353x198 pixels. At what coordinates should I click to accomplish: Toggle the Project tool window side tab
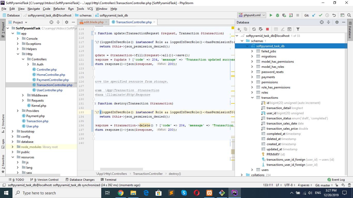(x=3, y=30)
